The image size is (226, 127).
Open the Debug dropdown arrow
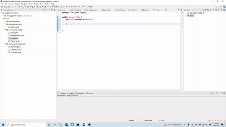point(21,7)
